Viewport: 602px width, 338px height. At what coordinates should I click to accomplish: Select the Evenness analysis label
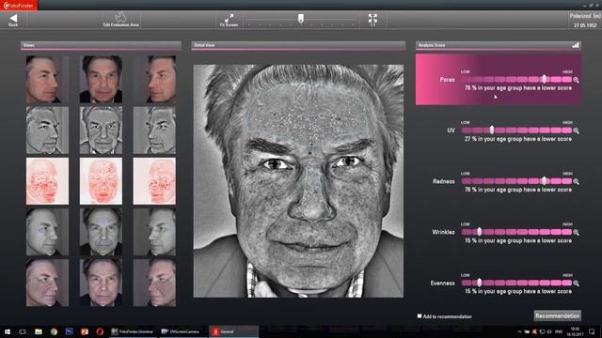443,284
